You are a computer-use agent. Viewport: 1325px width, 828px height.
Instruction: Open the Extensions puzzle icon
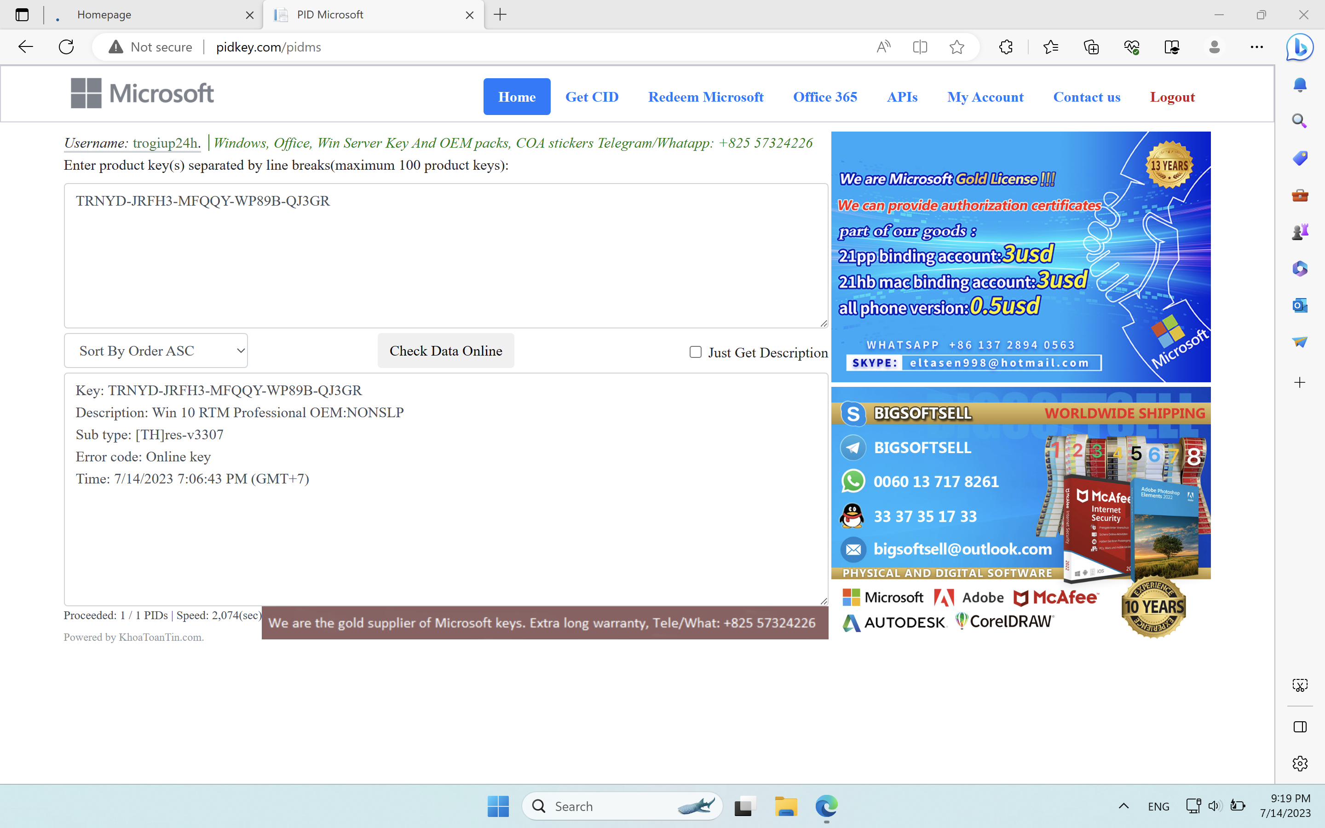coord(1006,47)
